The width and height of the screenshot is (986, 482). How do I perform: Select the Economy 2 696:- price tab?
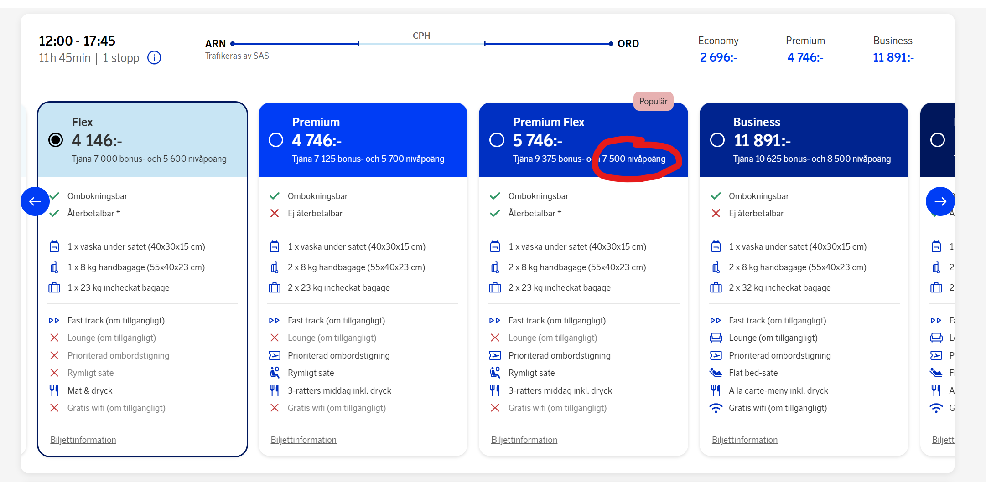coord(718,50)
